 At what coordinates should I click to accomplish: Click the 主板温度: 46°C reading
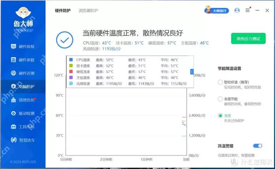point(195,43)
